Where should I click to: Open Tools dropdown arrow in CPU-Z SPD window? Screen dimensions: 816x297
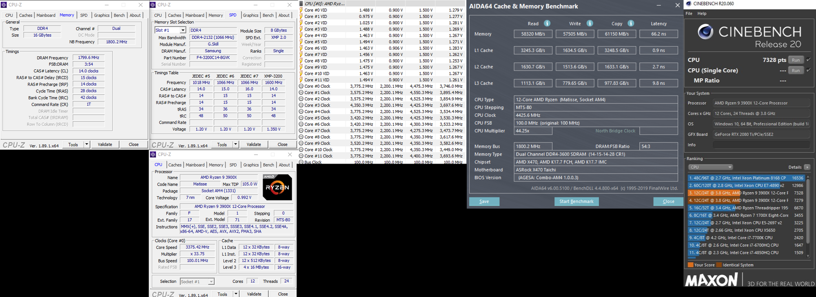[235, 144]
